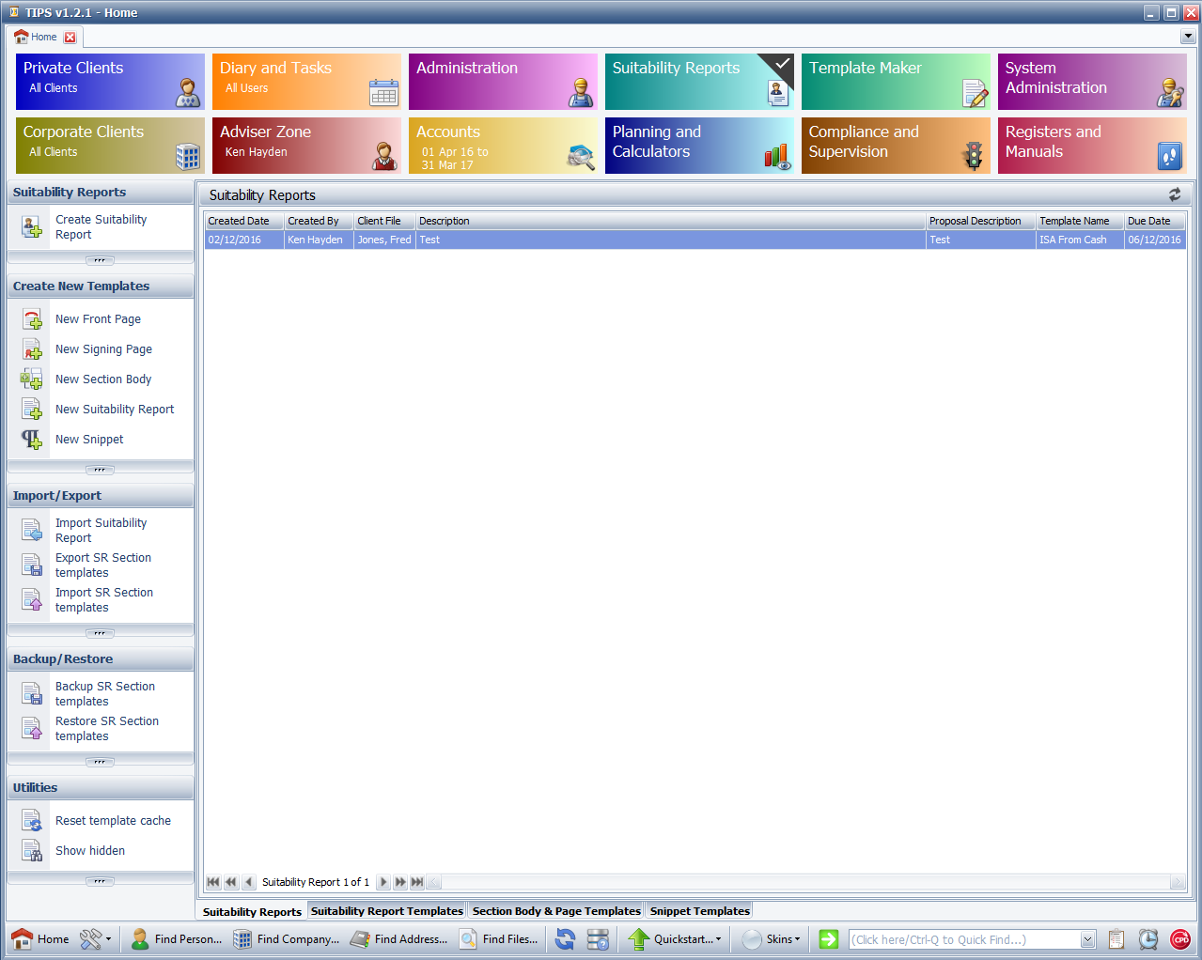Switch to Suitability Report Templates tab
The height and width of the screenshot is (960, 1202).
point(386,911)
